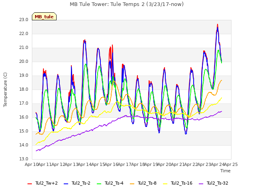Click the 13.0 y-axis tick label

click(x=24, y=159)
